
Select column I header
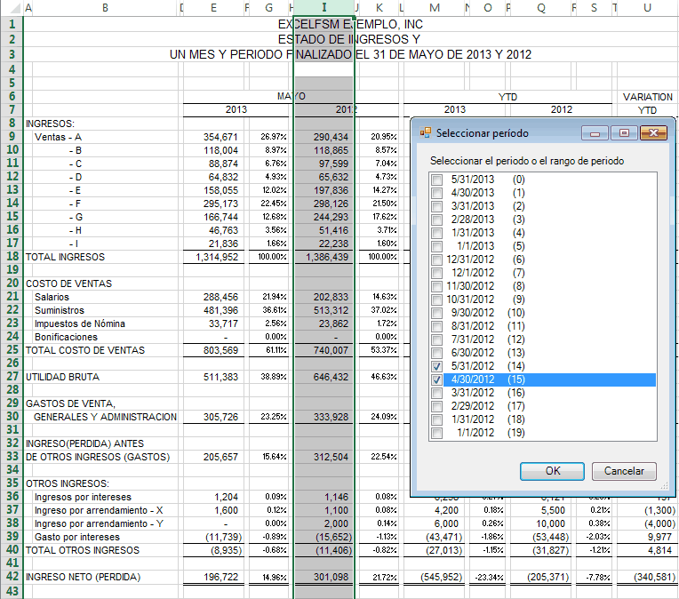(x=324, y=8)
